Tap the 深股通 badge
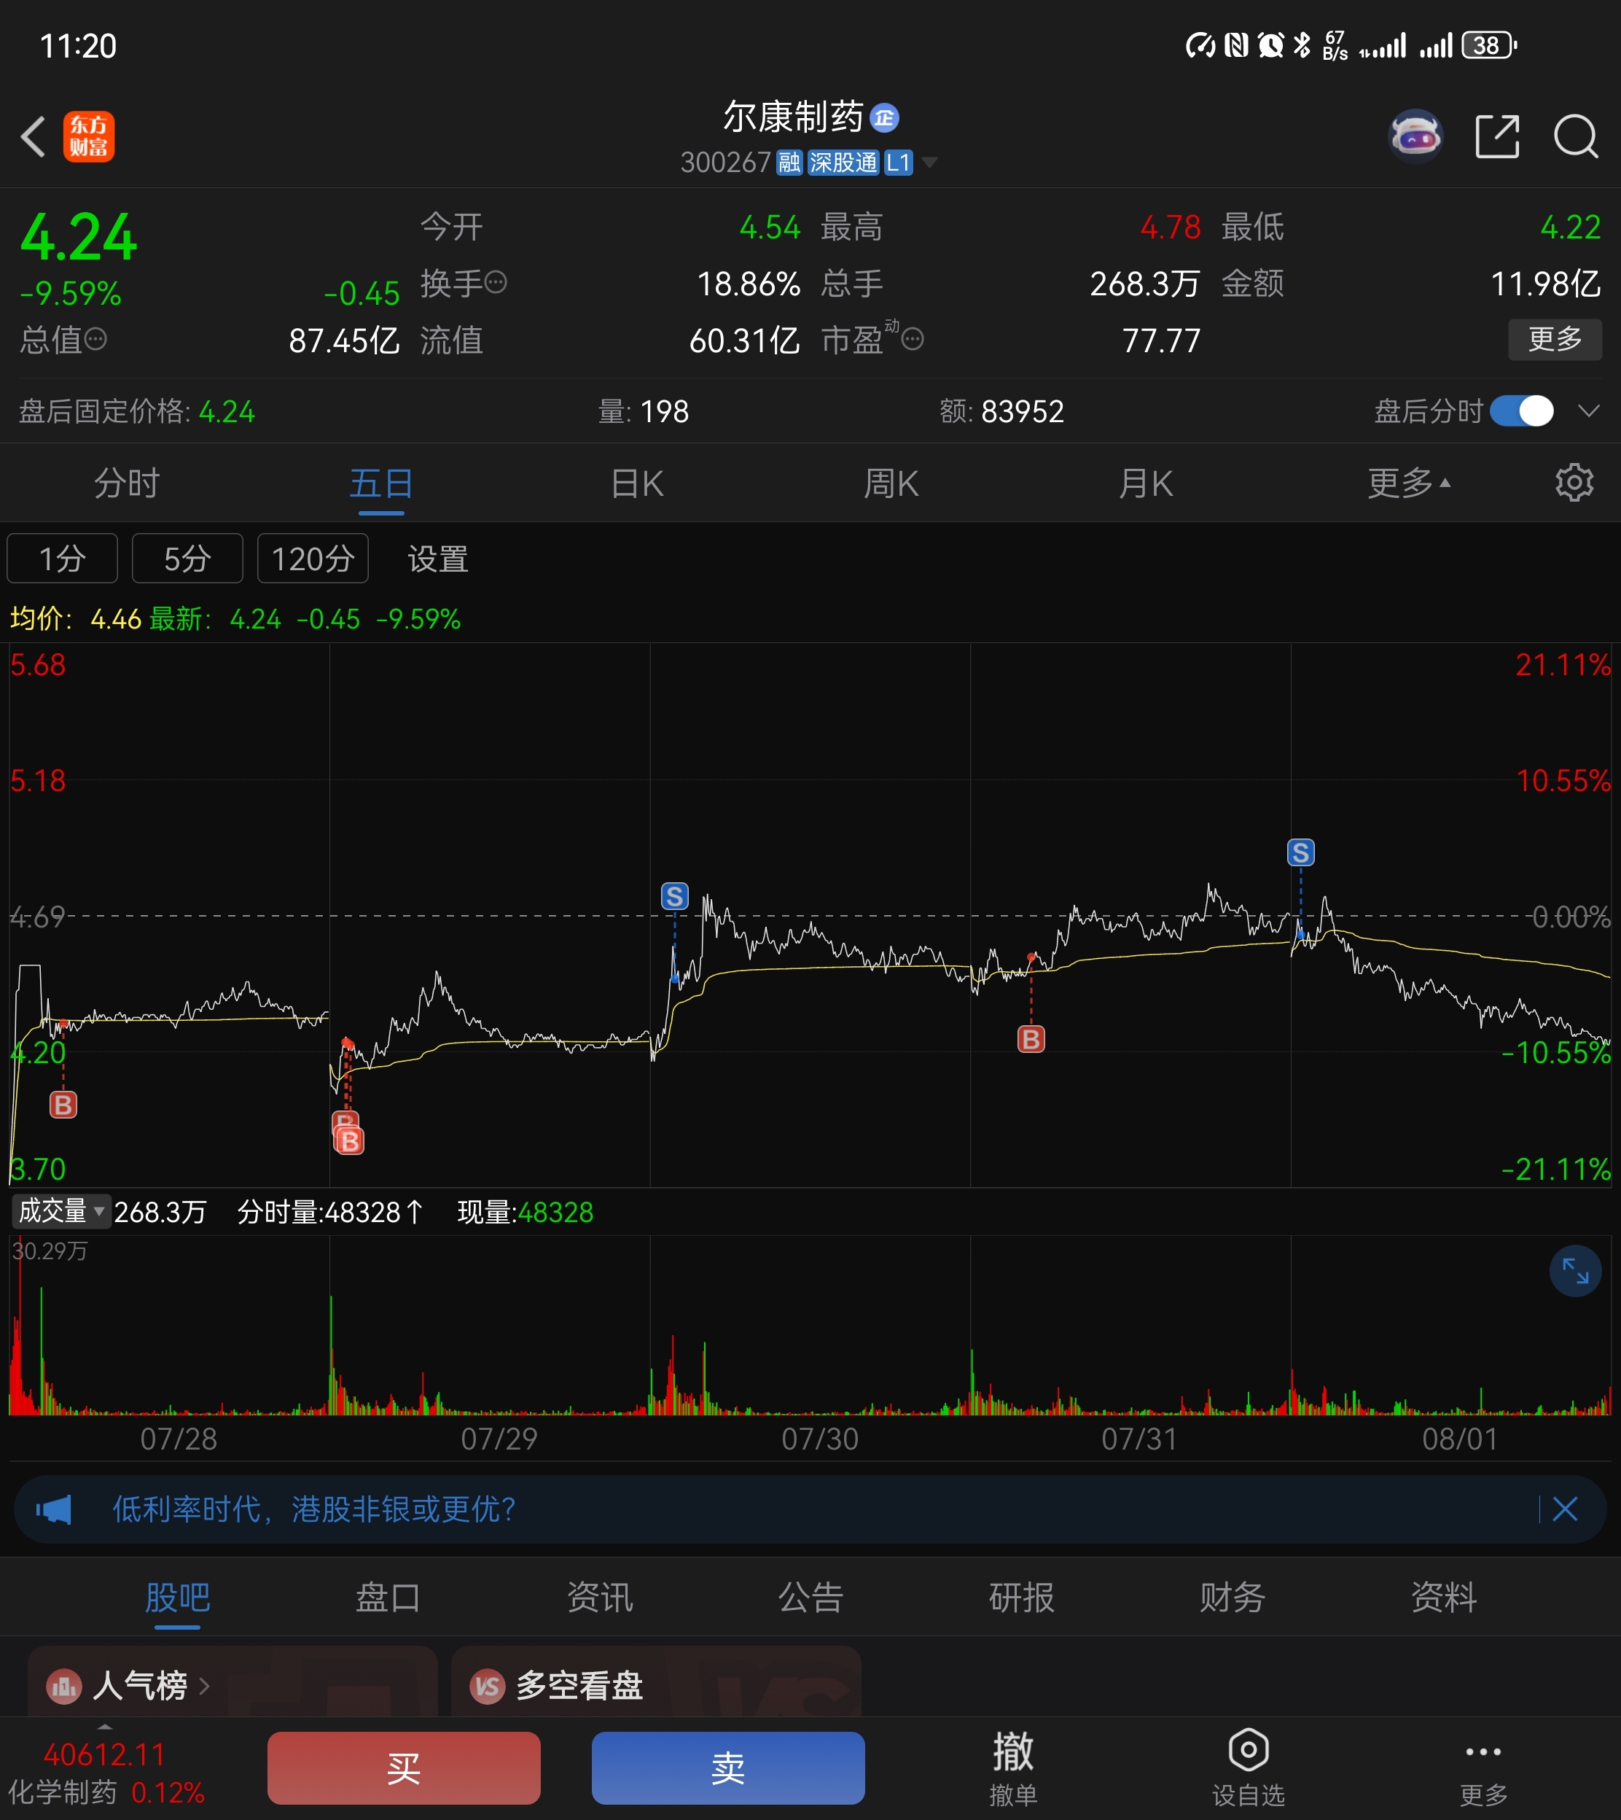The image size is (1621, 1820). [843, 162]
